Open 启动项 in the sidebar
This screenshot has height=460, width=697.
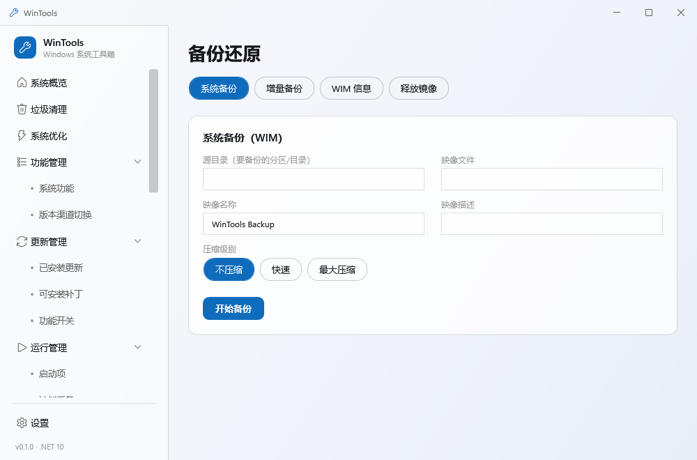tap(52, 374)
